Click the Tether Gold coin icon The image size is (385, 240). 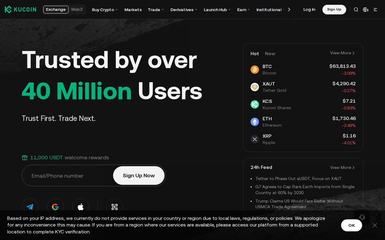(255, 87)
